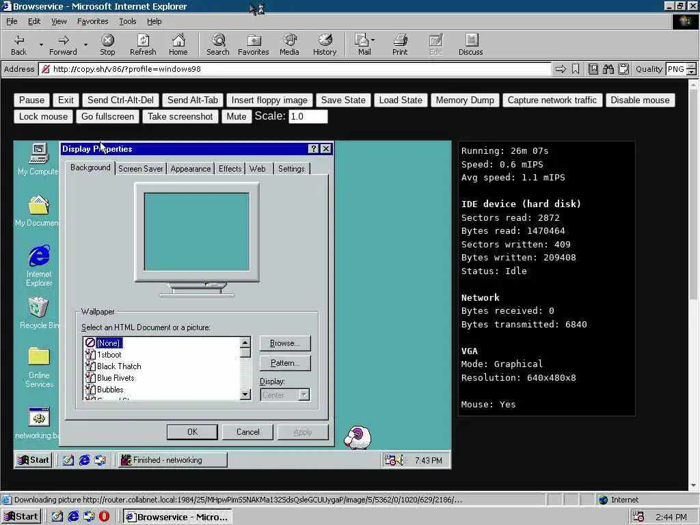Click OK in Display Properties
Screen dimensions: 700x525
click(x=192, y=432)
